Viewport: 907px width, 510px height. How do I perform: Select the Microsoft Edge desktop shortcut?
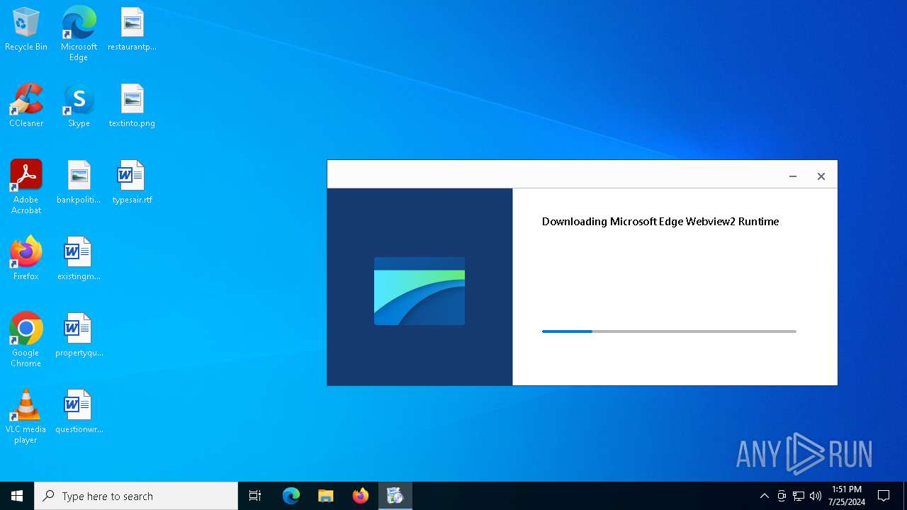tap(79, 34)
